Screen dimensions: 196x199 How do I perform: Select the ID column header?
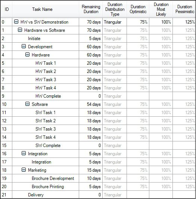tap(7, 9)
